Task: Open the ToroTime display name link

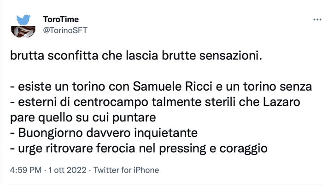Action: 61,19
